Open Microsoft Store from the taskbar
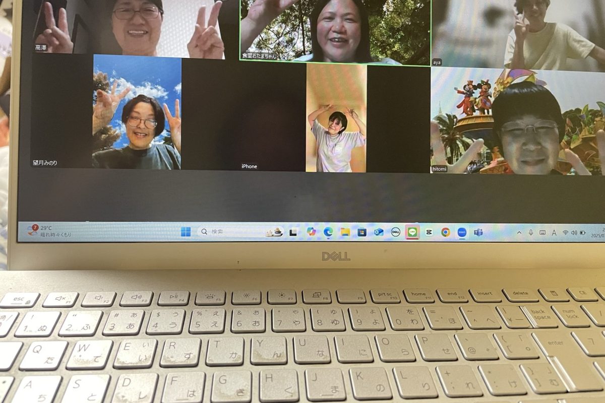Image resolution: width=605 pixels, height=403 pixels. pyautogui.click(x=361, y=232)
